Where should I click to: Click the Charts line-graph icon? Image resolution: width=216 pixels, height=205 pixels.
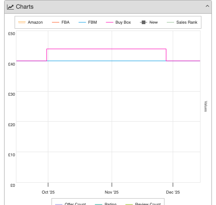(10, 7)
